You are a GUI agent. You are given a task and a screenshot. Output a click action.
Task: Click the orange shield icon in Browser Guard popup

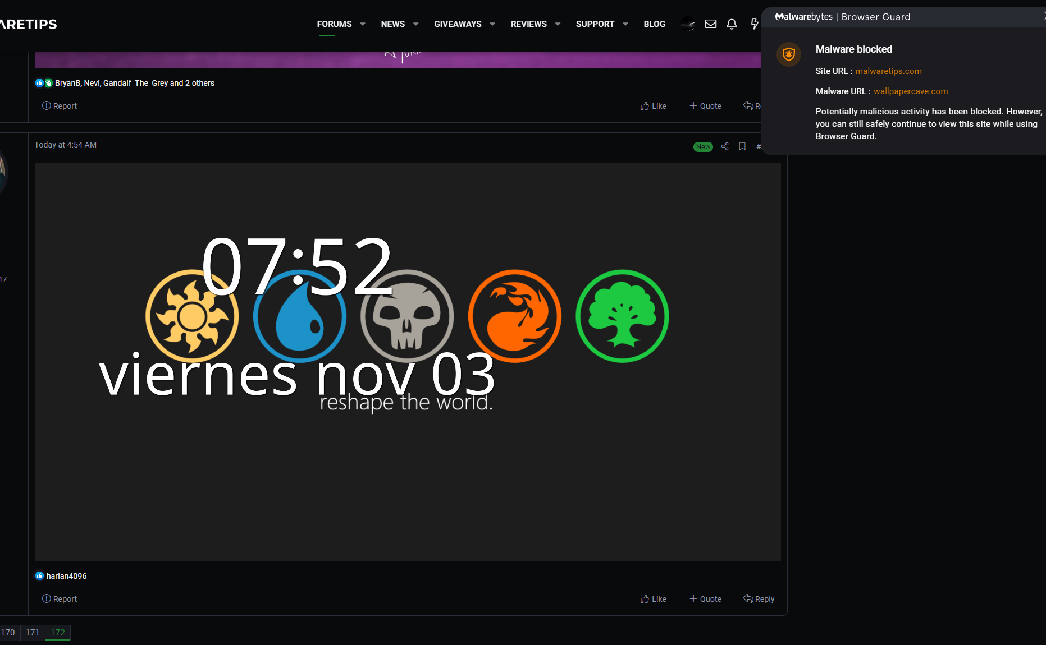click(x=788, y=54)
